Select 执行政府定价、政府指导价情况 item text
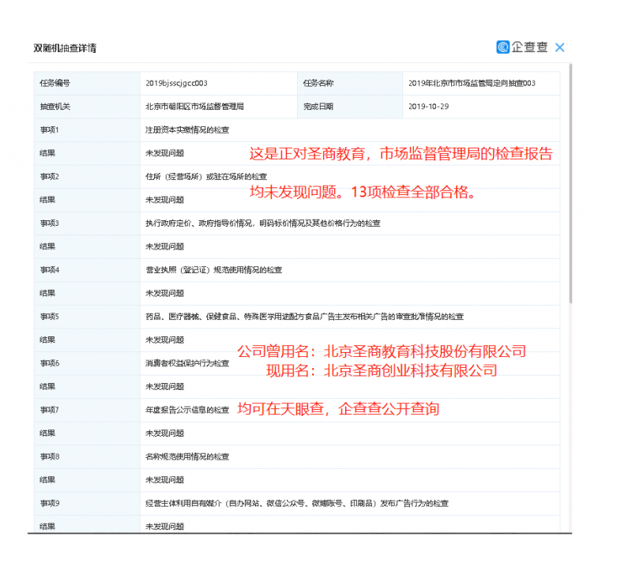 point(263,223)
